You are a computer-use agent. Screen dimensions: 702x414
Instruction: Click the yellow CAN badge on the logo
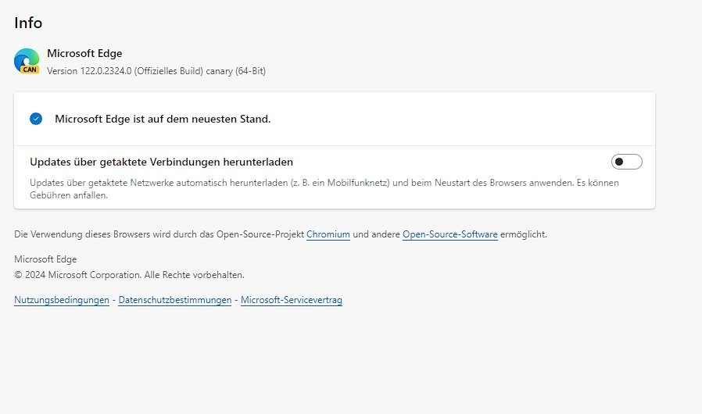pyautogui.click(x=30, y=70)
